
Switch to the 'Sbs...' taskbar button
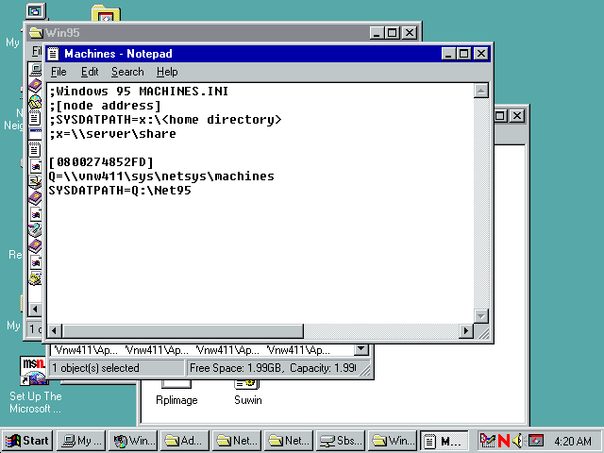341,441
